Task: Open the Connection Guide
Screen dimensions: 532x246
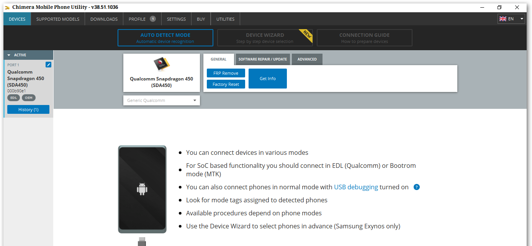Action: 365,38
